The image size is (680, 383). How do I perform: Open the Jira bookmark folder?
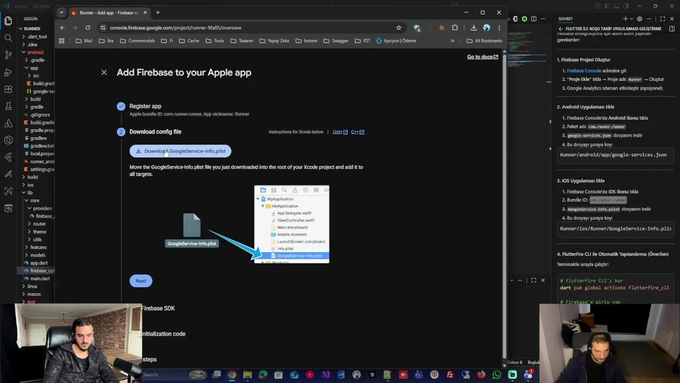tap(106, 40)
